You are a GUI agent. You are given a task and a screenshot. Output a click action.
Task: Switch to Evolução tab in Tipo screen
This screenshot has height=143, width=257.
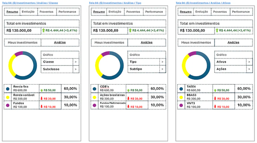coord(115,12)
